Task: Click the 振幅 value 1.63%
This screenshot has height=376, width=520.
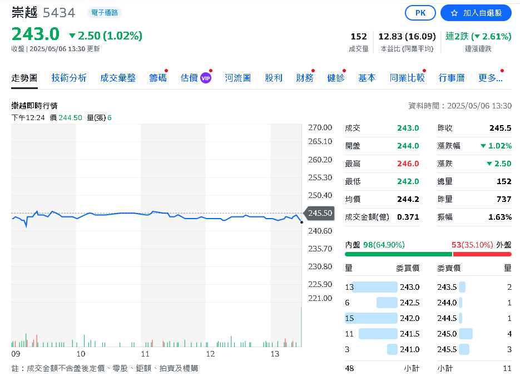Action: [500, 217]
